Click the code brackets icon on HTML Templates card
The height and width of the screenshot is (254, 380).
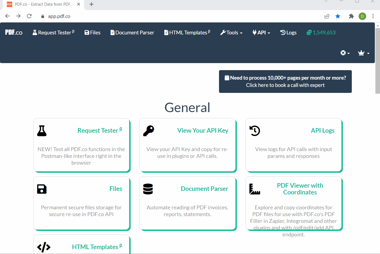pyautogui.click(x=44, y=247)
